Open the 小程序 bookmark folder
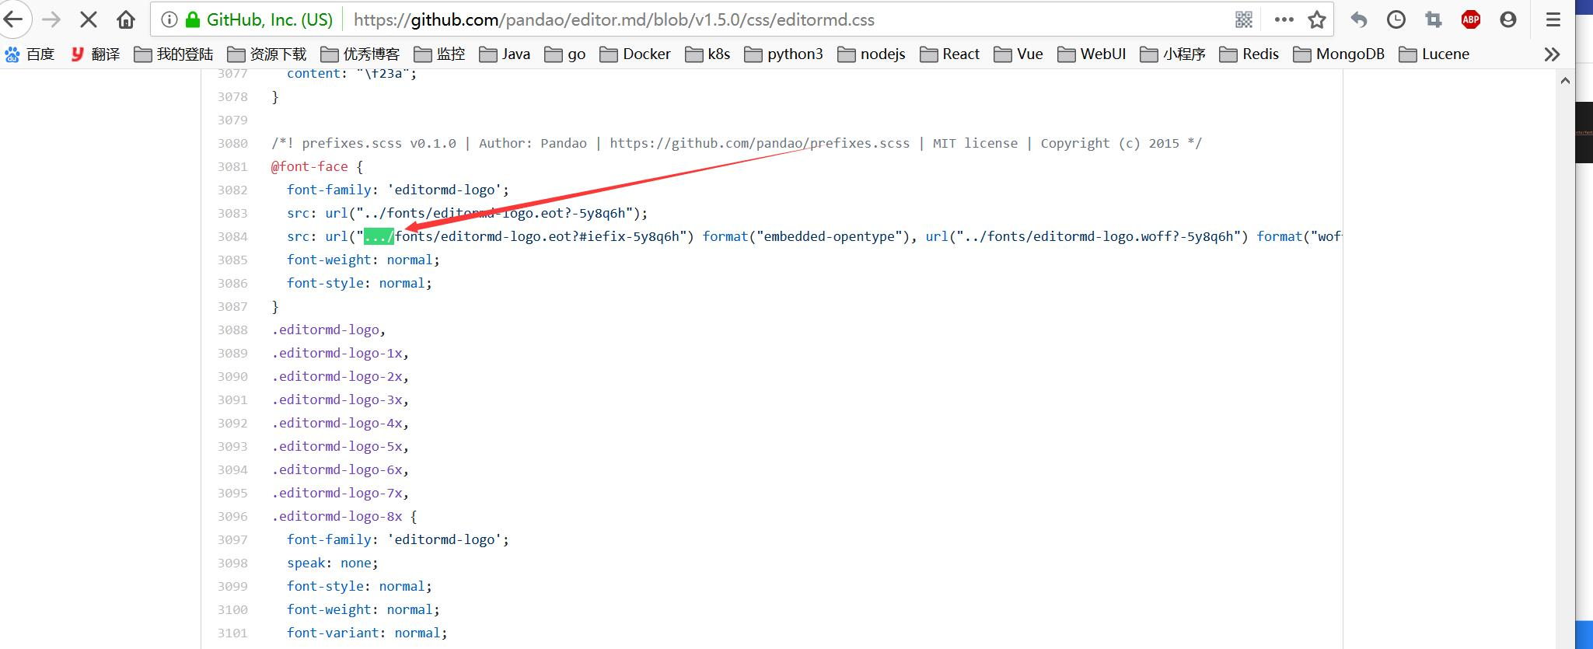The height and width of the screenshot is (649, 1593). click(x=1172, y=54)
